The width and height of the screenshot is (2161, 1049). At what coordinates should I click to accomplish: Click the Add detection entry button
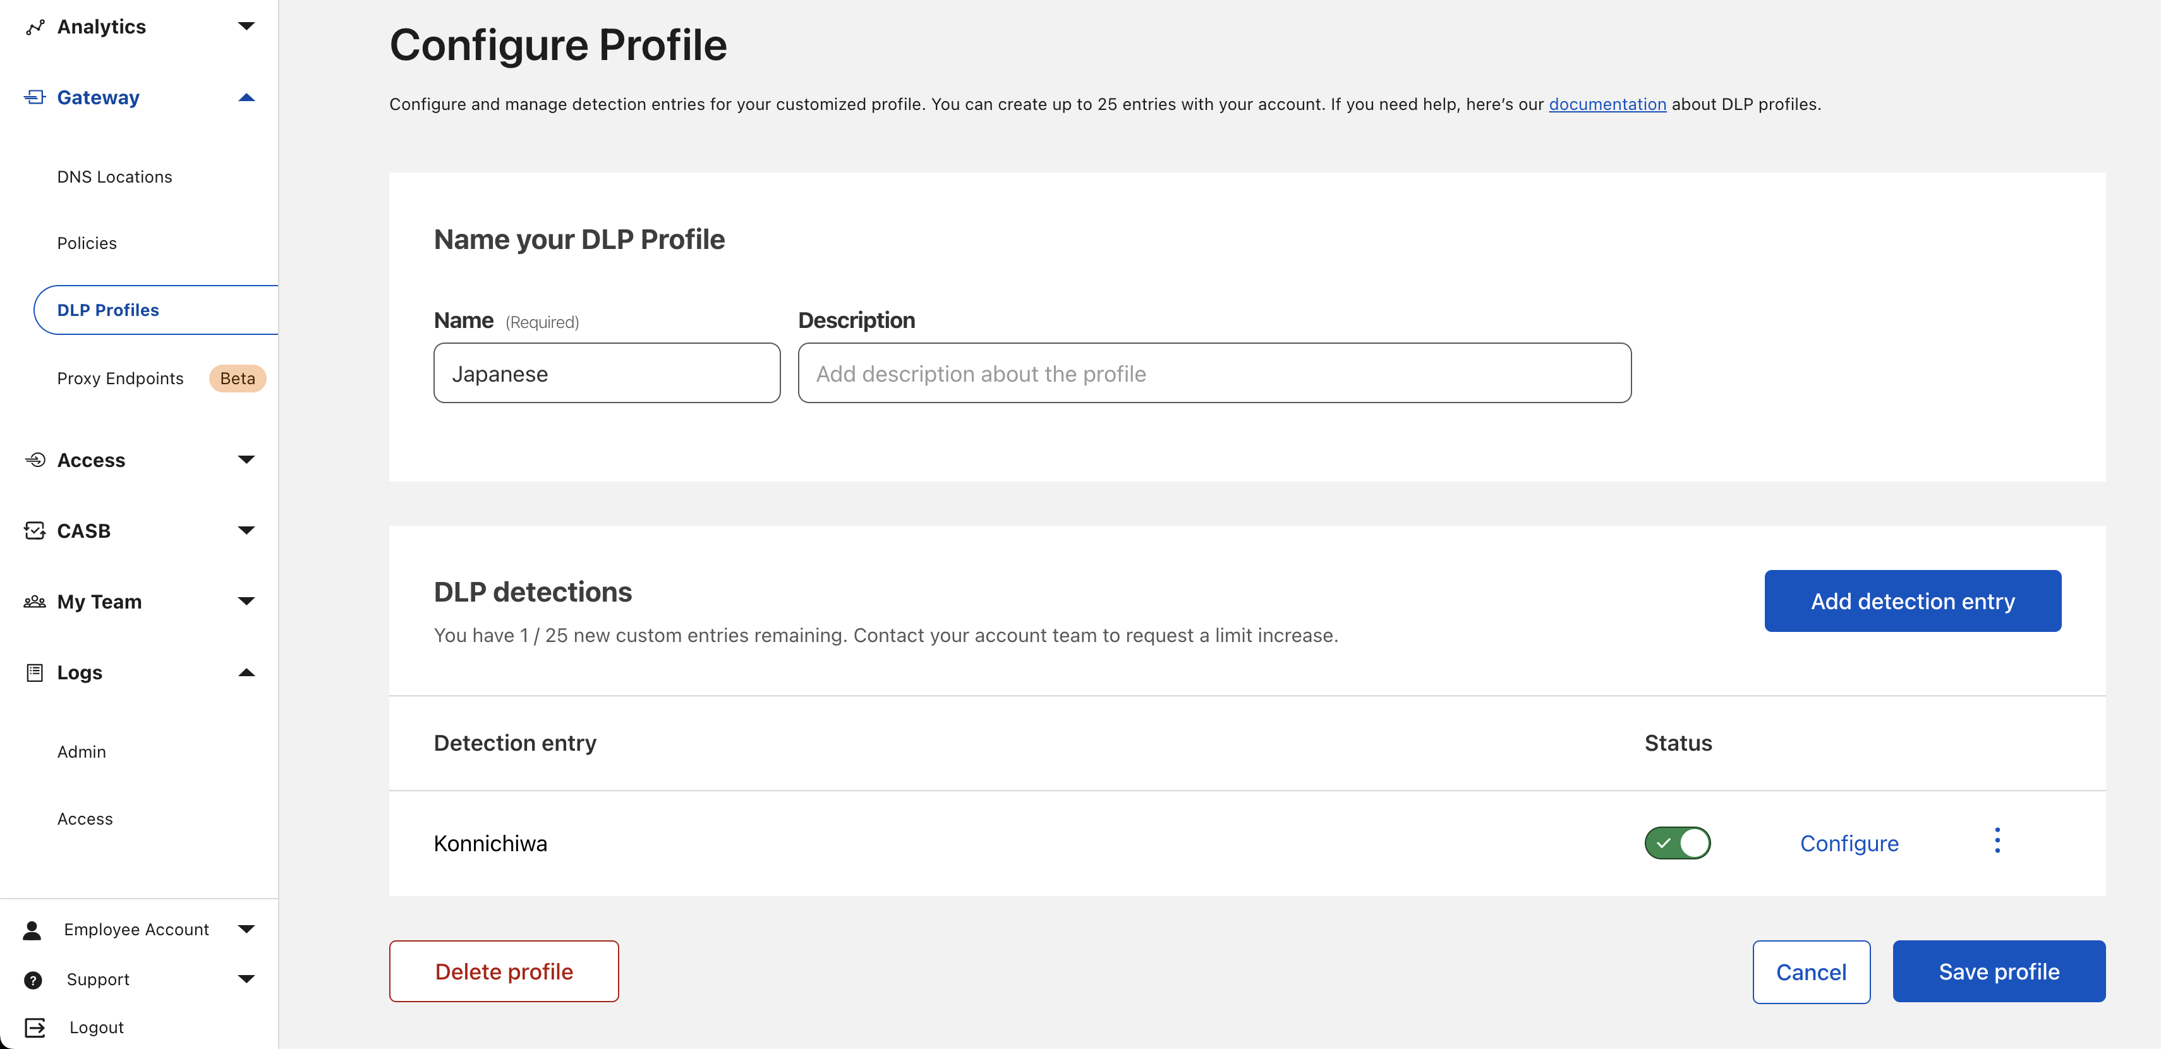(1913, 601)
